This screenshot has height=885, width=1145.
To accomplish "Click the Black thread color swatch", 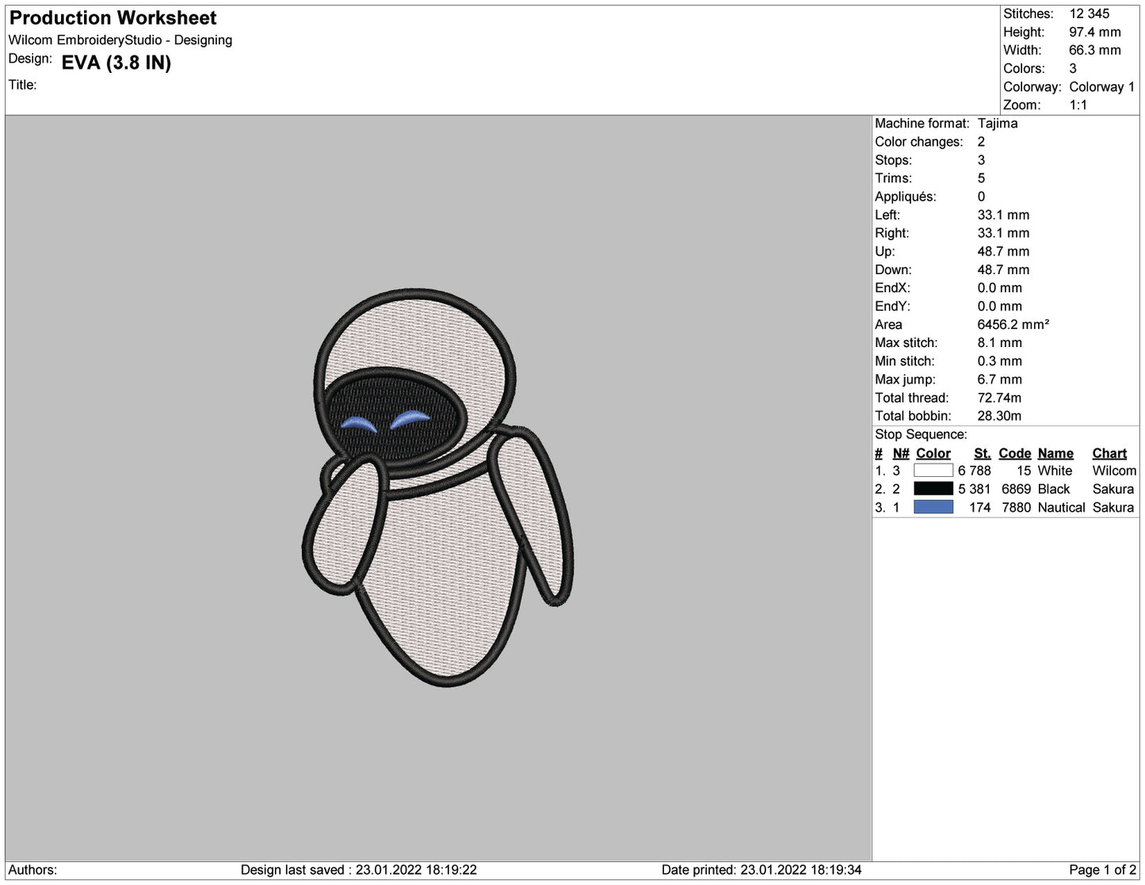I will [933, 489].
